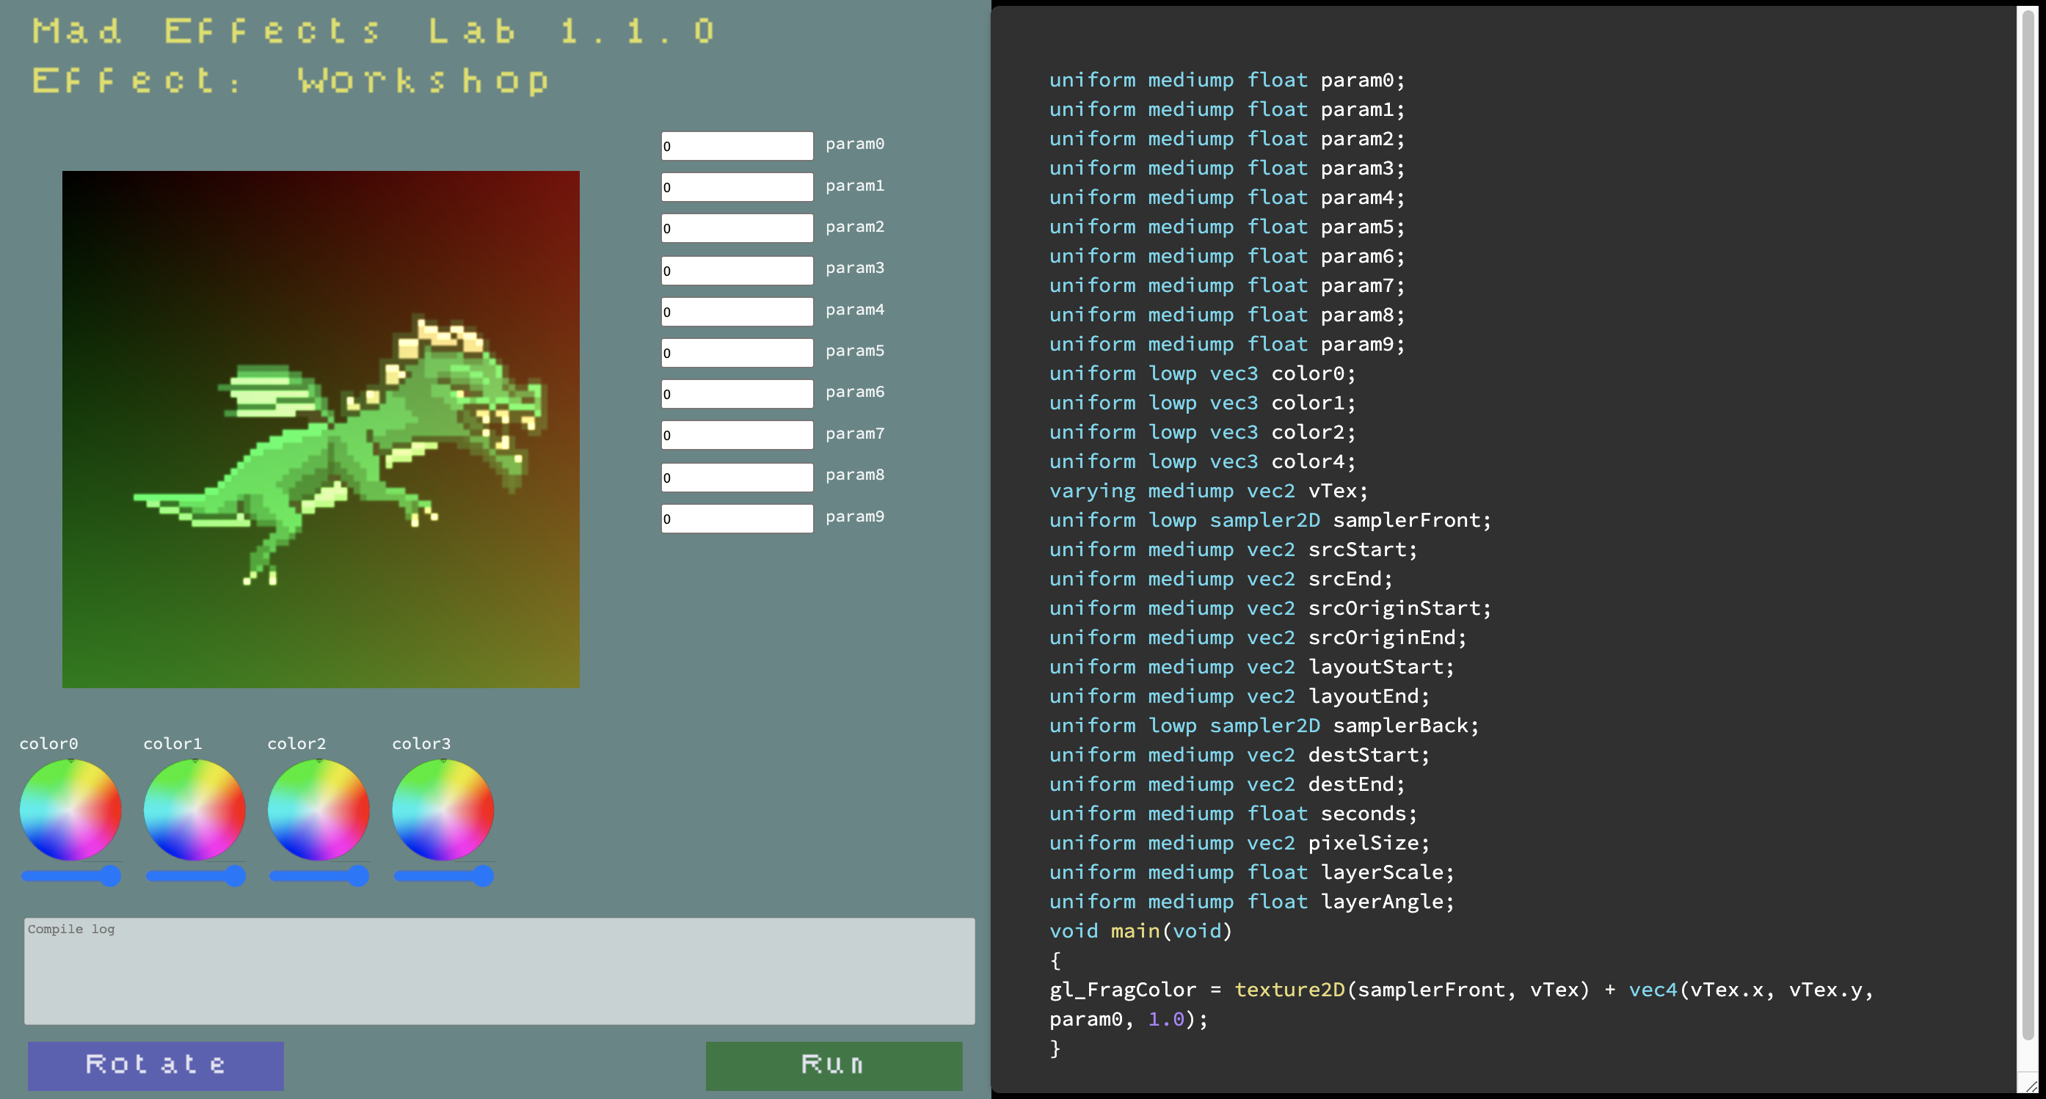The height and width of the screenshot is (1099, 2046).
Task: Click the 'Effect: Workshop' heading
Action: [x=291, y=80]
